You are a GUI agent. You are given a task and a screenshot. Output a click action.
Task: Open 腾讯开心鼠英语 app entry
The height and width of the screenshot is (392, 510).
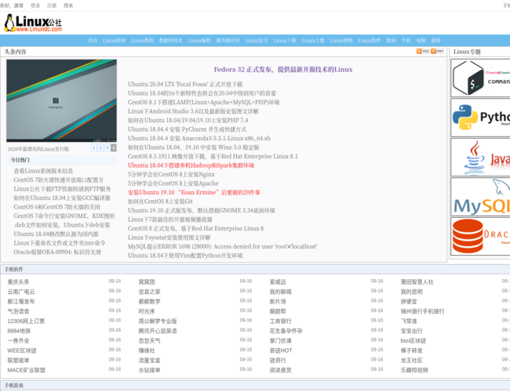pyautogui.click(x=158, y=331)
